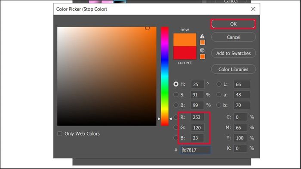
Task: Click the L field showing 66
Action: point(242,84)
